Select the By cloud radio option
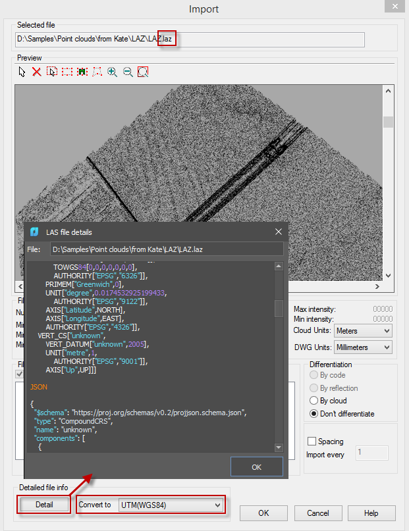Screen dimensions: 409x531 (x=314, y=401)
